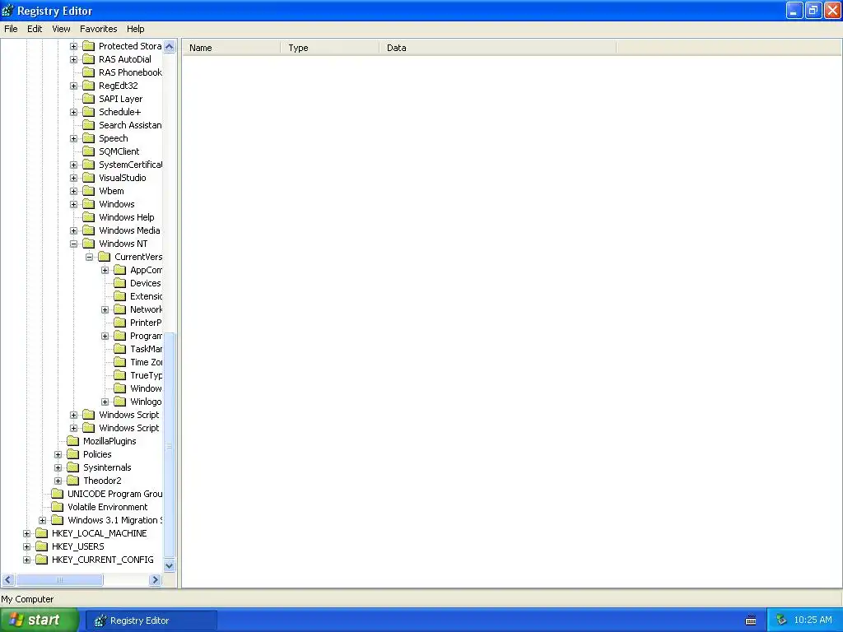The height and width of the screenshot is (632, 843).
Task: Open the Favorites menu
Action: pyautogui.click(x=99, y=29)
